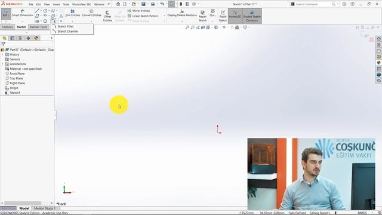Select the Smart Dimension tool

coord(23,13)
